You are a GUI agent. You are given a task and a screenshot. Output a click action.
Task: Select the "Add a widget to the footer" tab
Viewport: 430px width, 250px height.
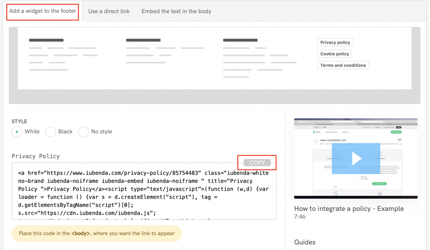click(x=42, y=11)
